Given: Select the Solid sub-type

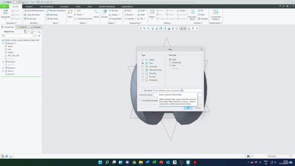Looking at the screenshot, I should click(x=170, y=59).
